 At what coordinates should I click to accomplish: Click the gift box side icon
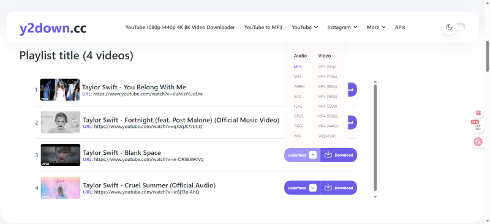tap(478, 113)
